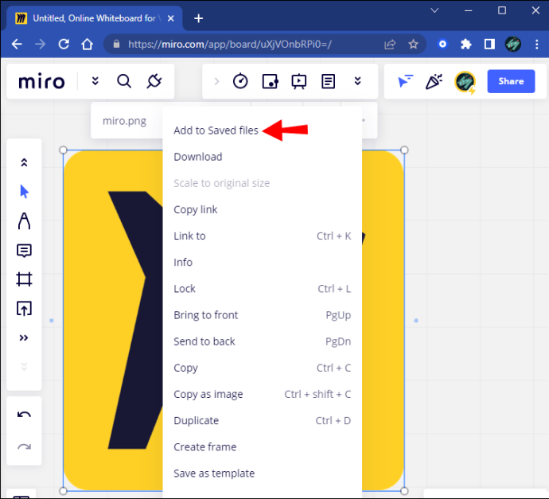Expand more collaboration tools double chevron
Viewport: 549px width, 499px height.
pyautogui.click(x=357, y=81)
